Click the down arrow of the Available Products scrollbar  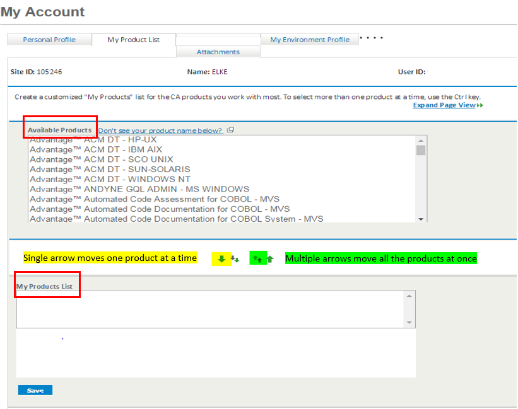coord(421,219)
